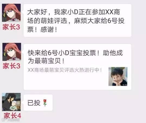Screen dimensions: 146x123
Task: Select the 家长3 name label beside the link card
Action: pyautogui.click(x=11, y=66)
